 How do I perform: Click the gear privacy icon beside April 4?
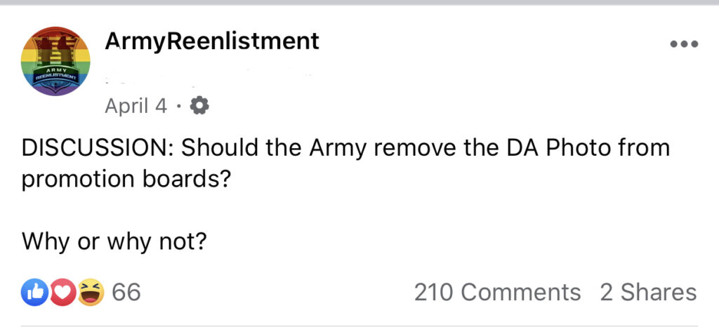[199, 106]
